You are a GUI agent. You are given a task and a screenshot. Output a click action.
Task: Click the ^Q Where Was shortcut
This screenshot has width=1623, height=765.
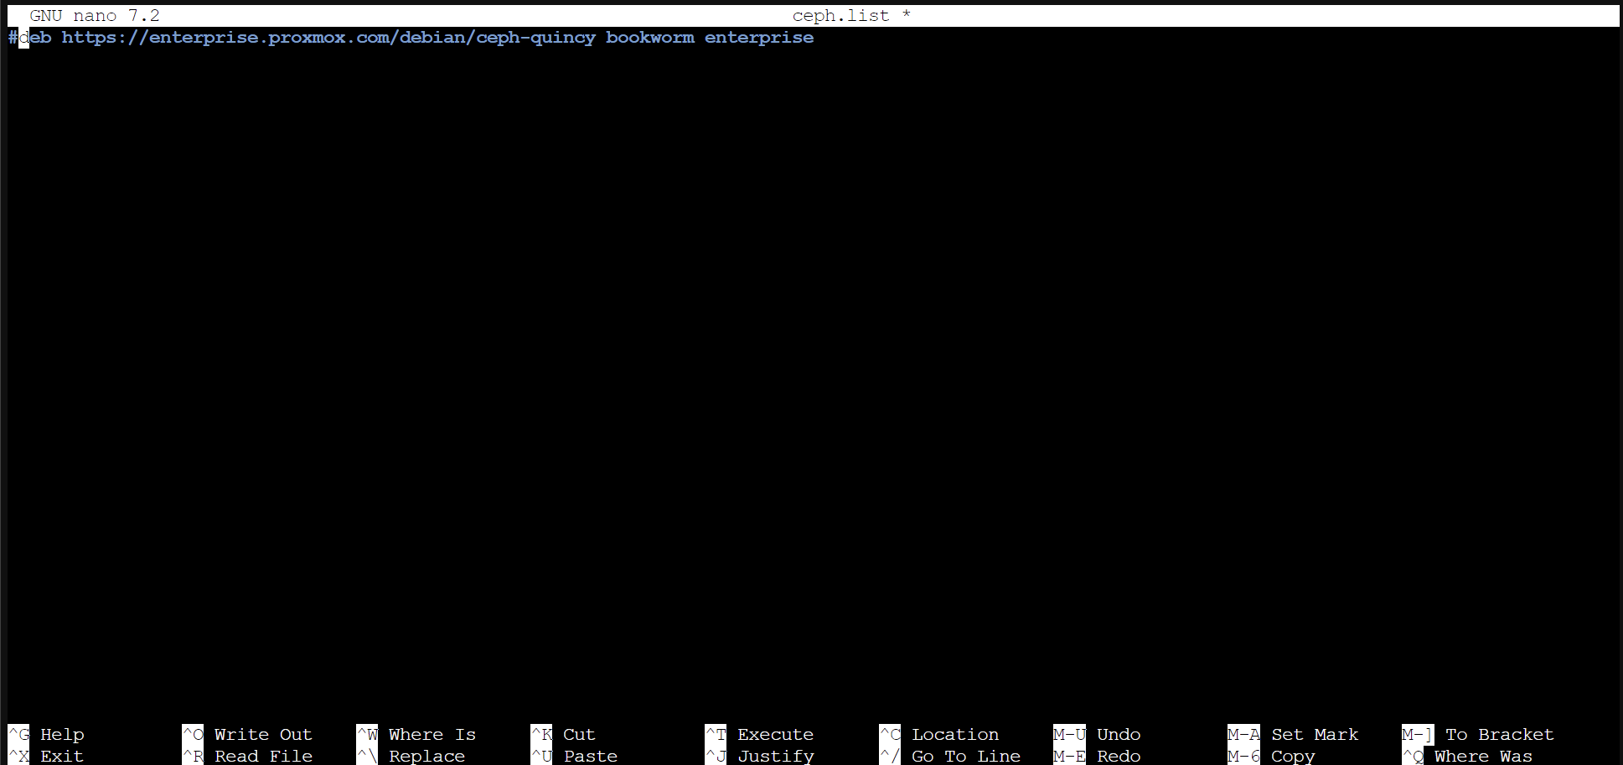pyautogui.click(x=1467, y=756)
